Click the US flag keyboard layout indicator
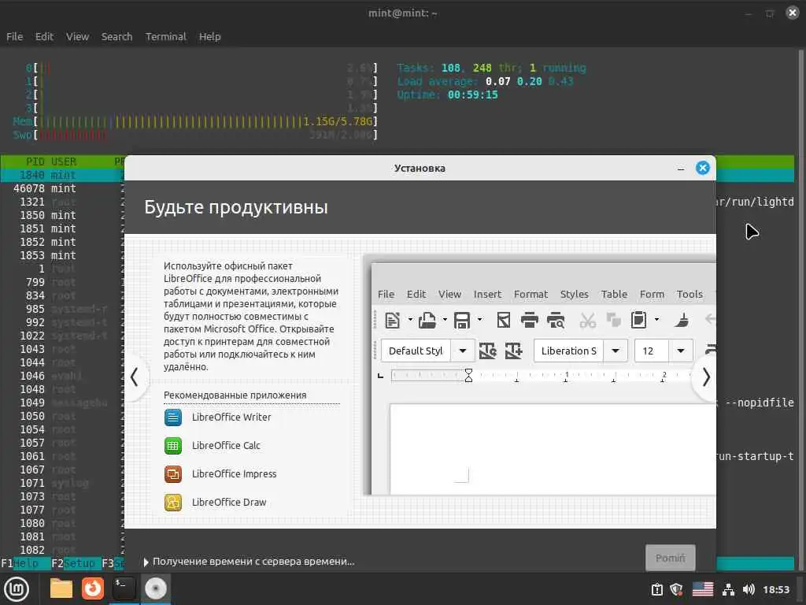 click(x=703, y=589)
